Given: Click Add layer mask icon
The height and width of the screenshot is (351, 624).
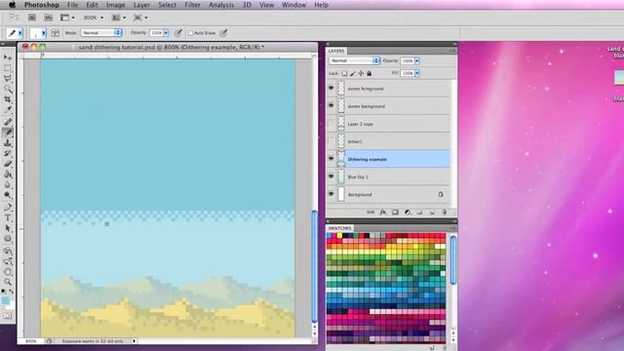Looking at the screenshot, I should point(395,213).
